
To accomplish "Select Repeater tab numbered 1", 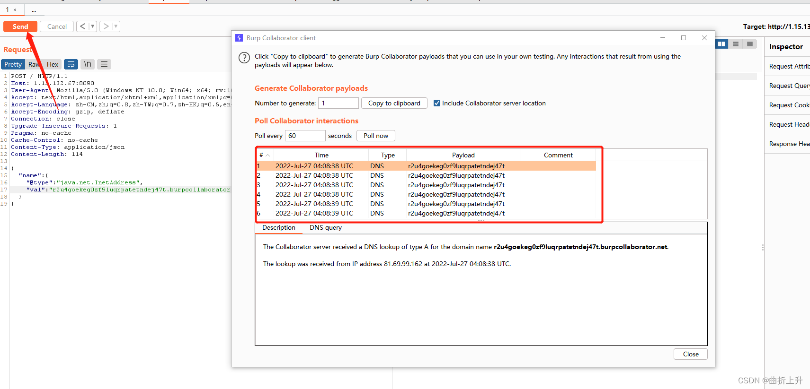I will [x=8, y=9].
